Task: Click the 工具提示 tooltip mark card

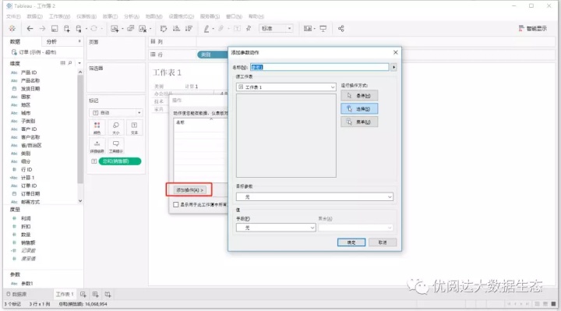Action: pyautogui.click(x=115, y=147)
